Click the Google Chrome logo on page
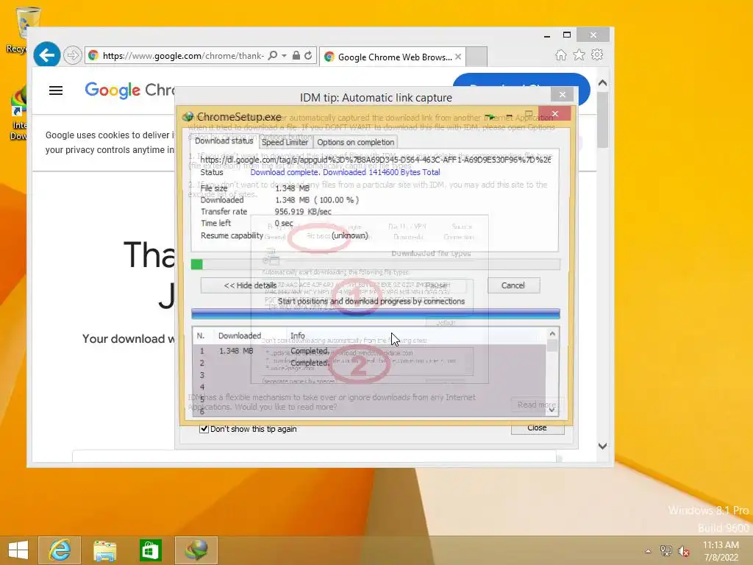 (129, 90)
